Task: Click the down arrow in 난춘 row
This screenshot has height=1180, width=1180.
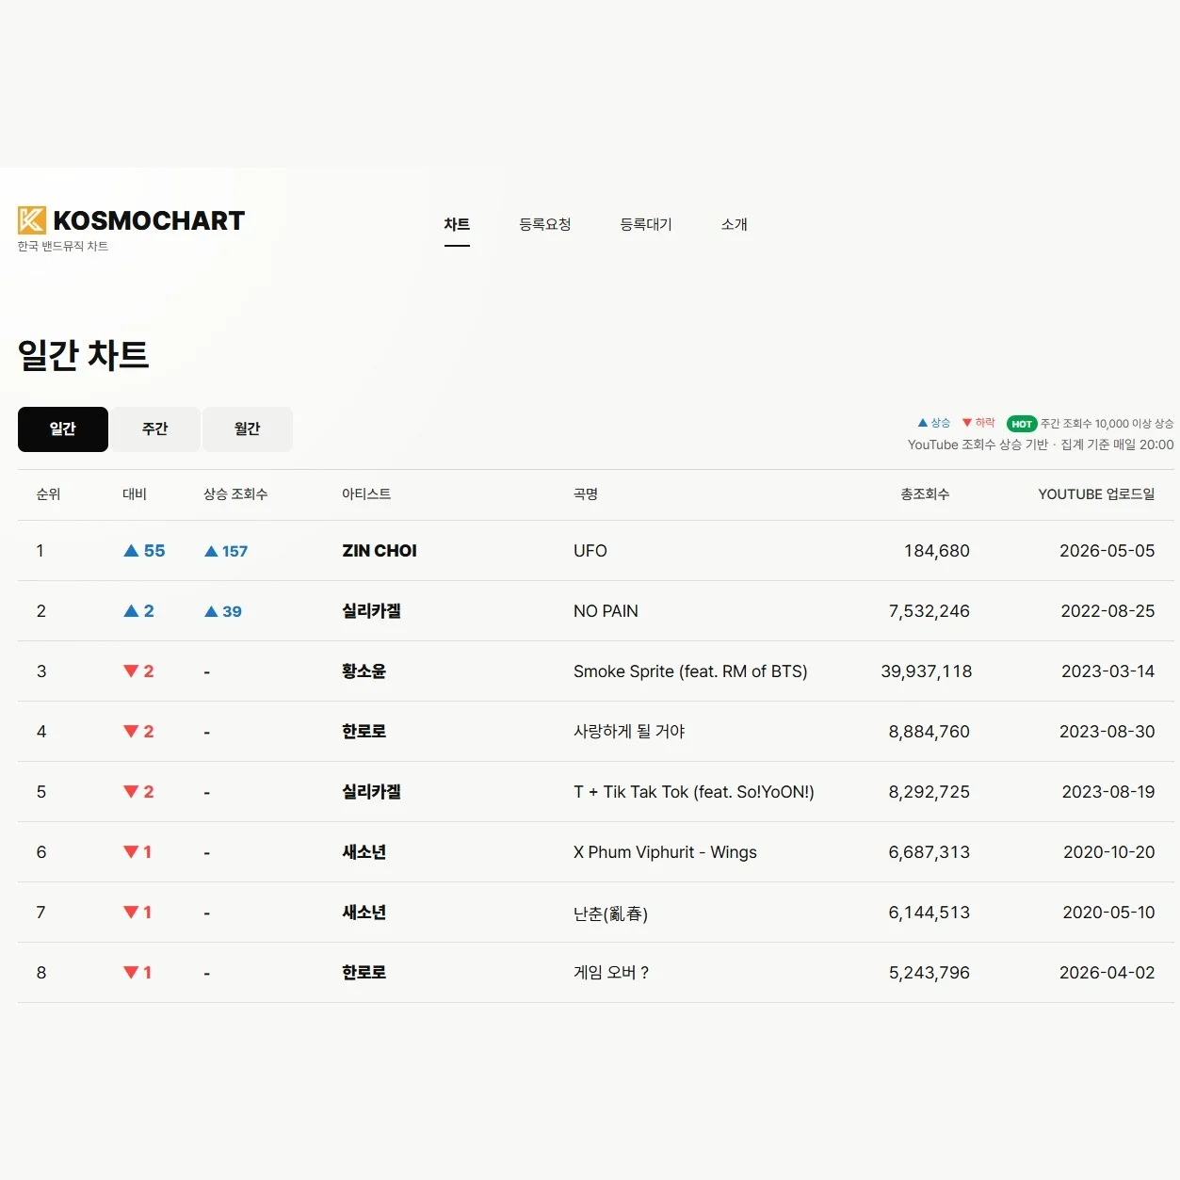Action: click(x=131, y=913)
